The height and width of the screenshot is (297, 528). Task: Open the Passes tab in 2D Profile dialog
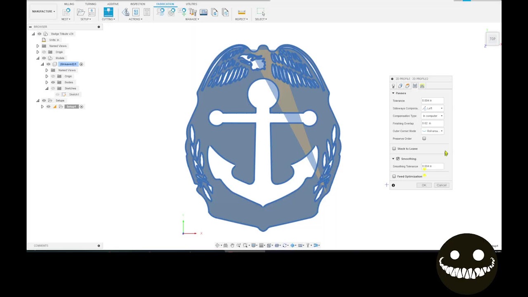tap(415, 86)
